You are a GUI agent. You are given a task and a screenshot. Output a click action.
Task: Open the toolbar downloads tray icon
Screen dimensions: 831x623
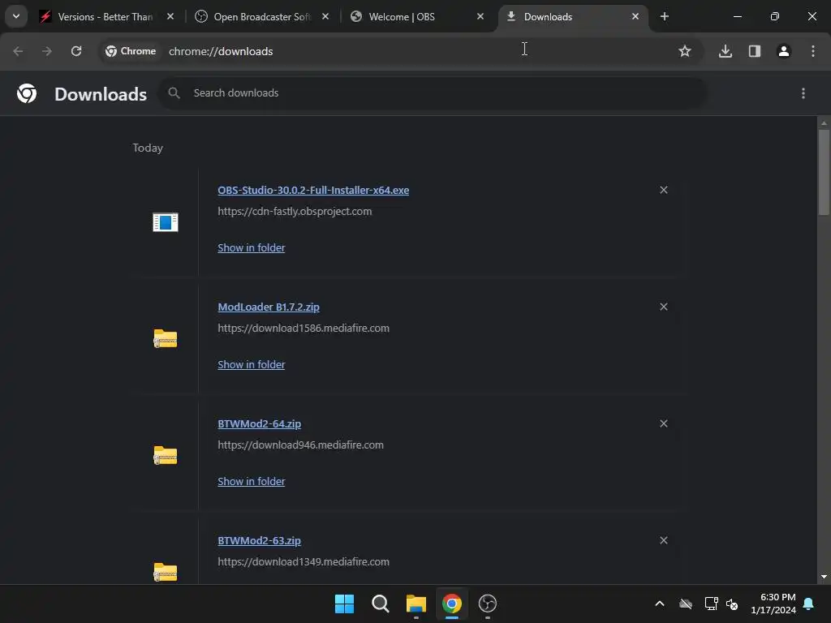726,51
